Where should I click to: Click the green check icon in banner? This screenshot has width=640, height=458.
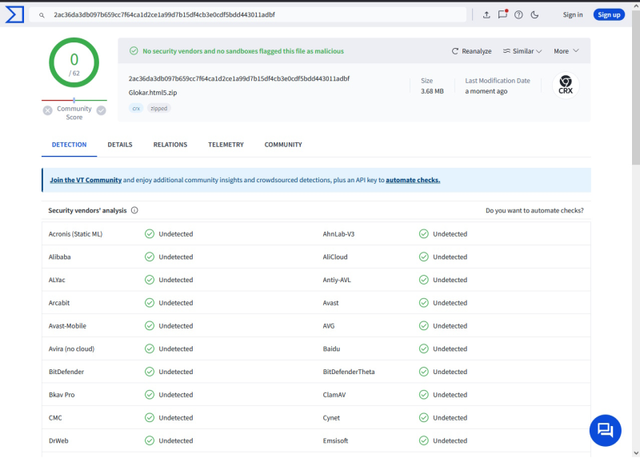pos(134,51)
